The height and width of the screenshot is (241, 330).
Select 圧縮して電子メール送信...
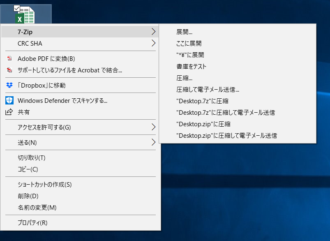tap(201, 89)
